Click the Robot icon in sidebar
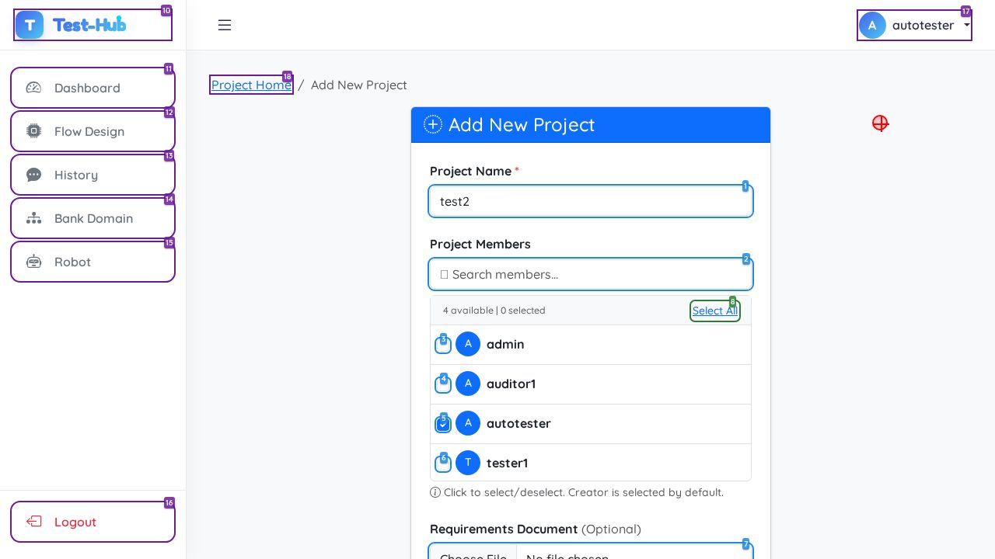 [33, 262]
